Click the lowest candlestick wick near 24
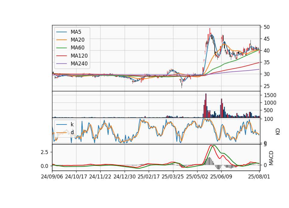 tap(182, 86)
